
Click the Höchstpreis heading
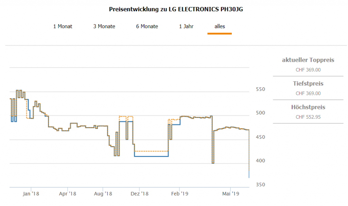(x=308, y=107)
